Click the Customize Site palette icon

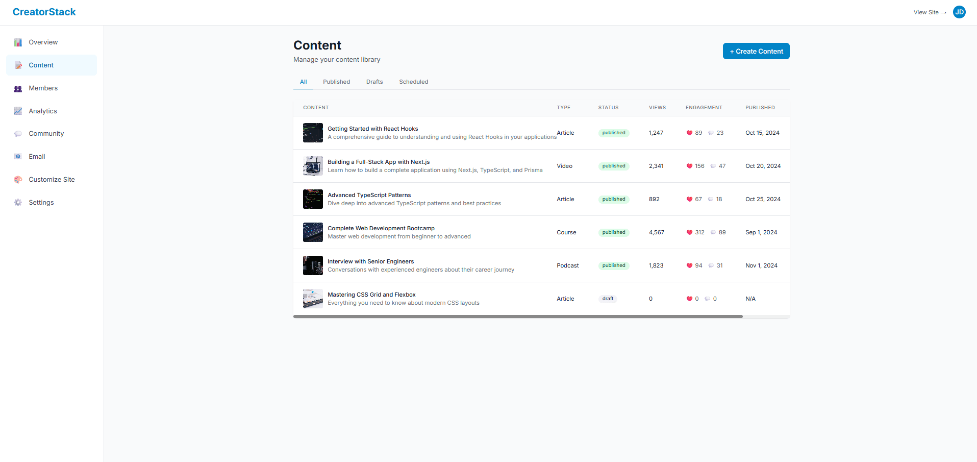18,179
